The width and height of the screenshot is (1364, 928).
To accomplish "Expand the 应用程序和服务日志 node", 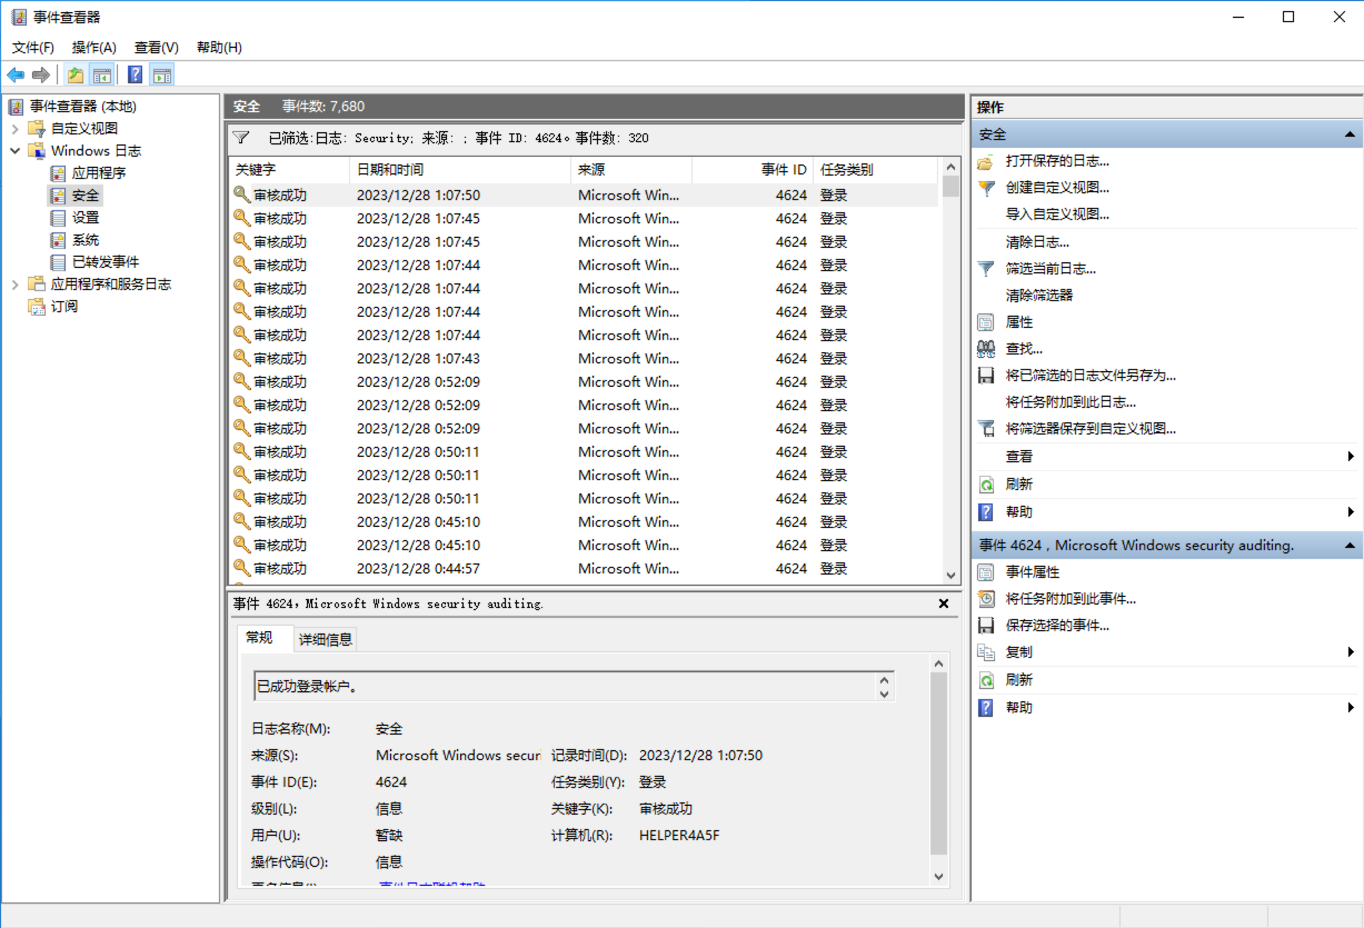I will click(x=15, y=285).
